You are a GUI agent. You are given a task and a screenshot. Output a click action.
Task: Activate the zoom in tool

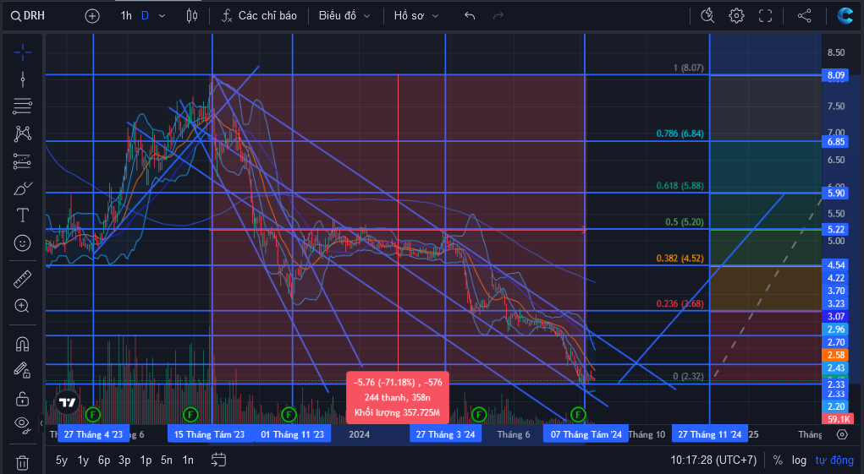point(23,307)
